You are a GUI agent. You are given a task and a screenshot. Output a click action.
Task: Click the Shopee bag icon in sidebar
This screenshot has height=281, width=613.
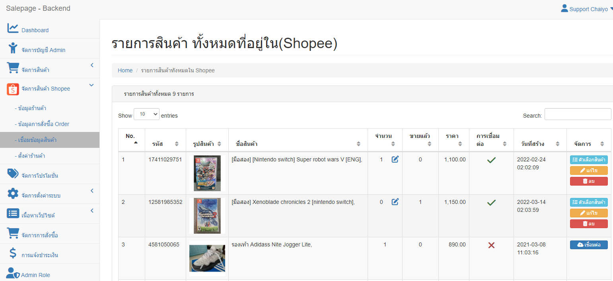coord(13,89)
